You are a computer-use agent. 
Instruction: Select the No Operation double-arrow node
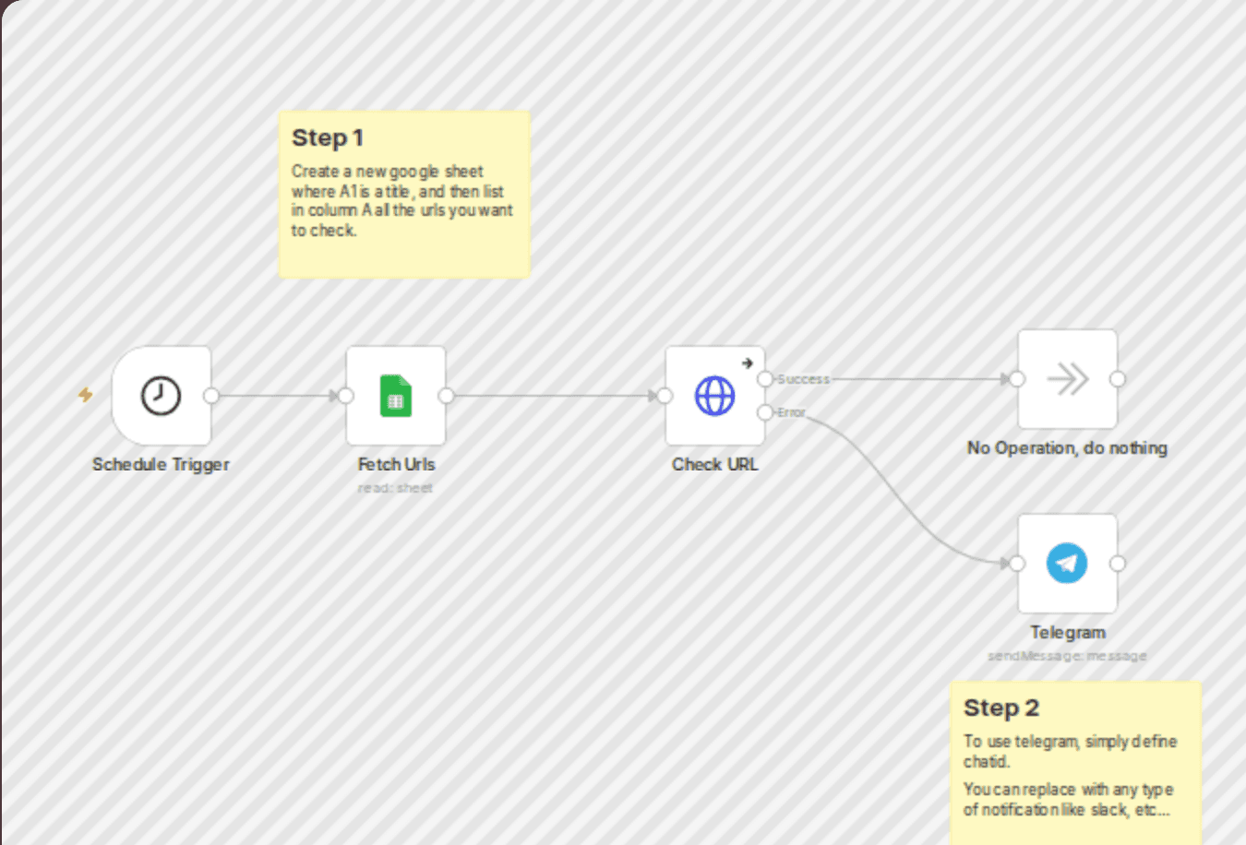(1068, 379)
